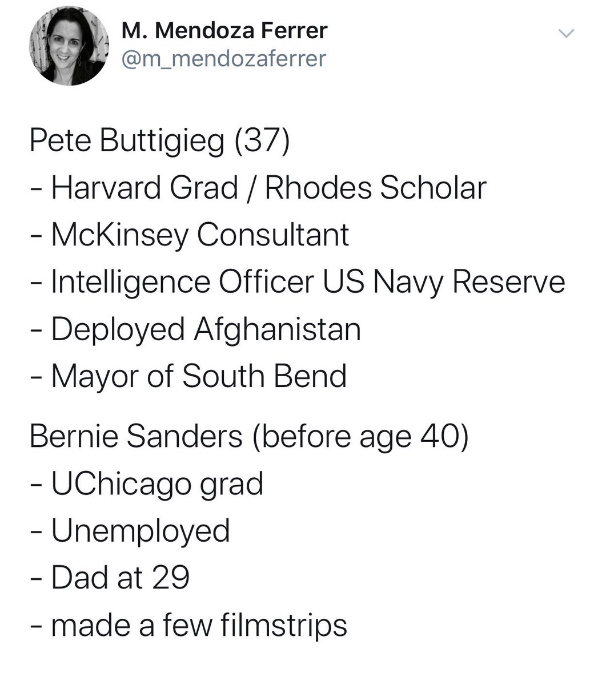Click the 'Rhodes Scholar' text

coord(375,188)
